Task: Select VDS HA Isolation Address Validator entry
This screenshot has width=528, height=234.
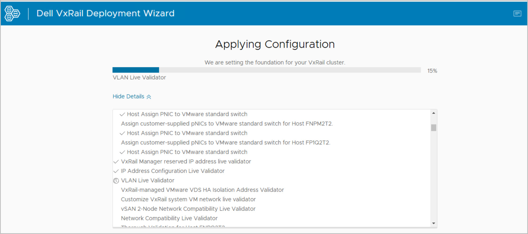Action: click(x=202, y=190)
